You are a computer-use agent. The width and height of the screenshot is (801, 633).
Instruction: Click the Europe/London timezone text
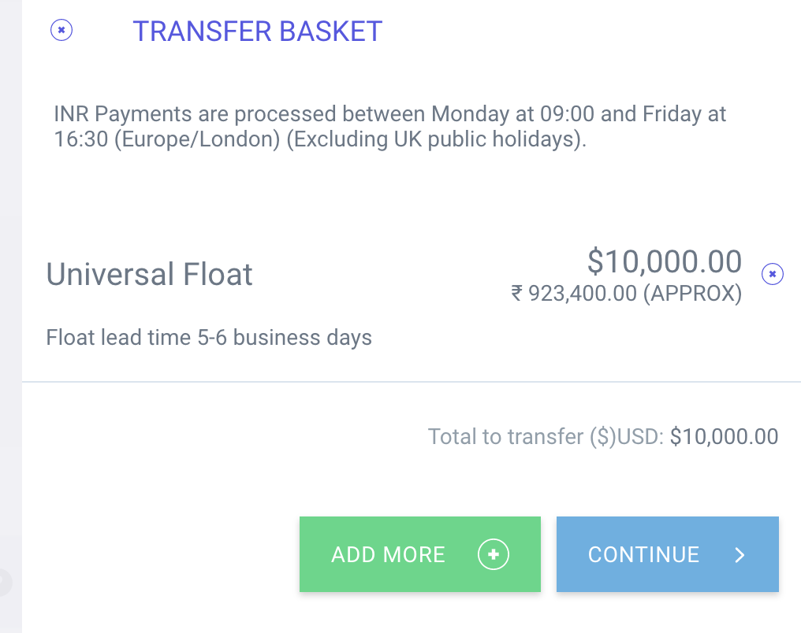point(197,139)
